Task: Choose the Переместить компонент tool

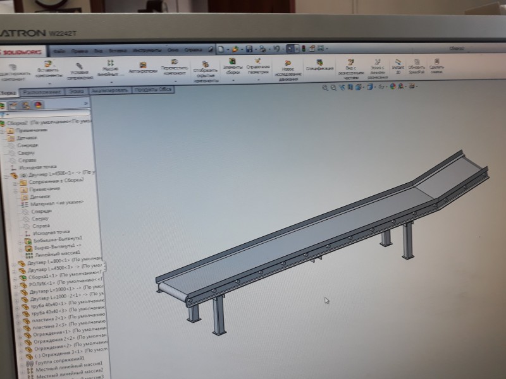Action: click(175, 67)
